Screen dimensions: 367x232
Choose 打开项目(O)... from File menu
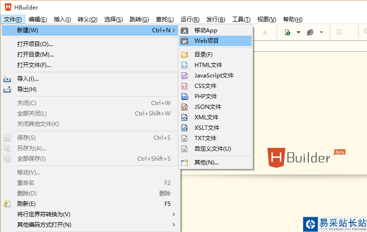[x=90, y=44]
